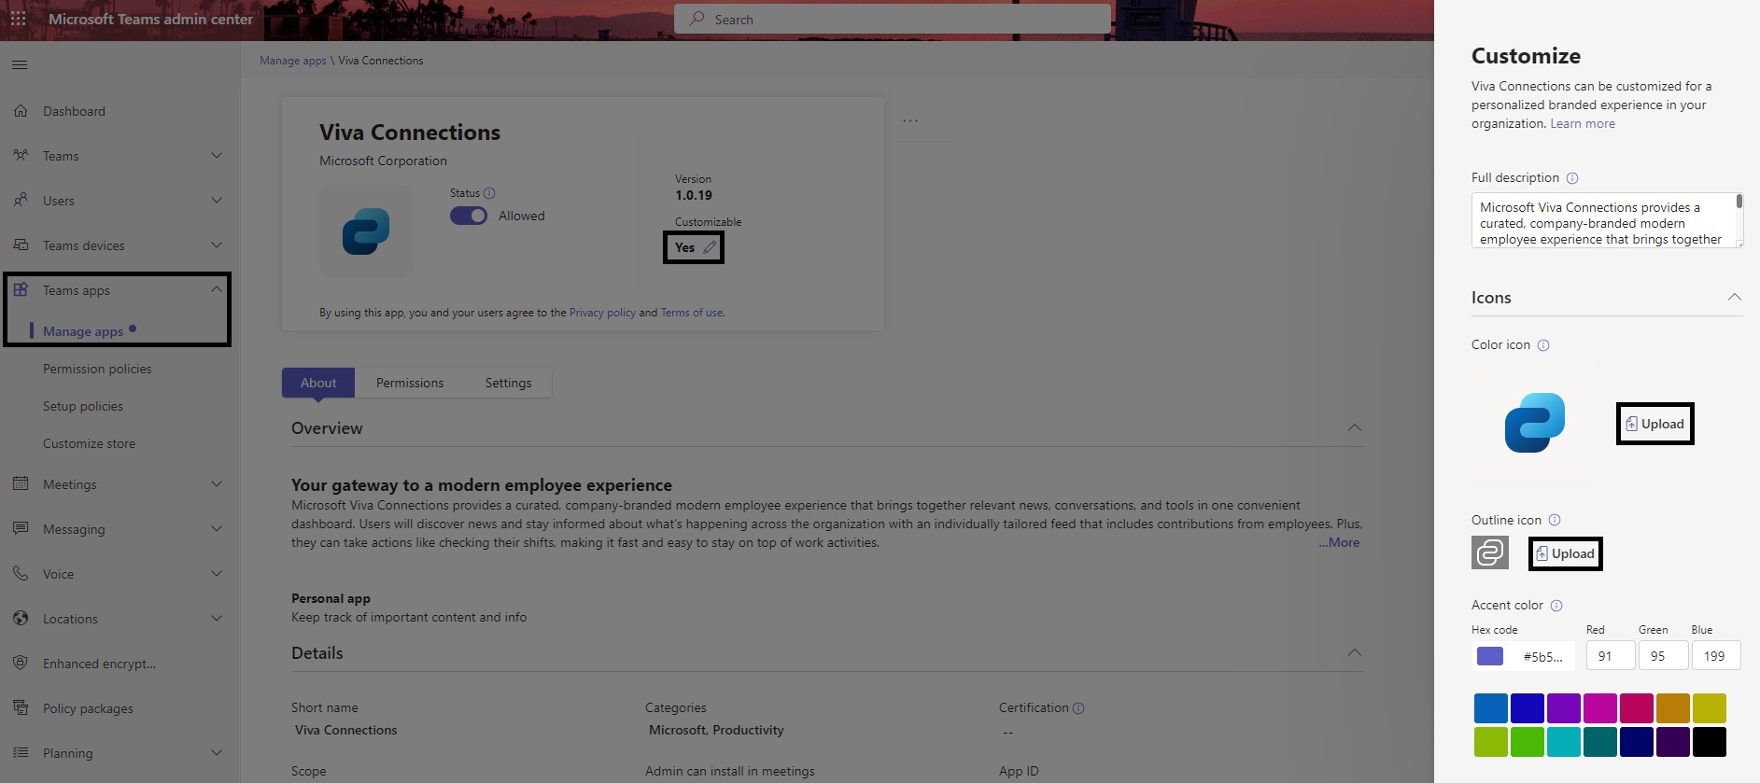Click the Teams devices icon
The image size is (1760, 783).
click(21, 245)
